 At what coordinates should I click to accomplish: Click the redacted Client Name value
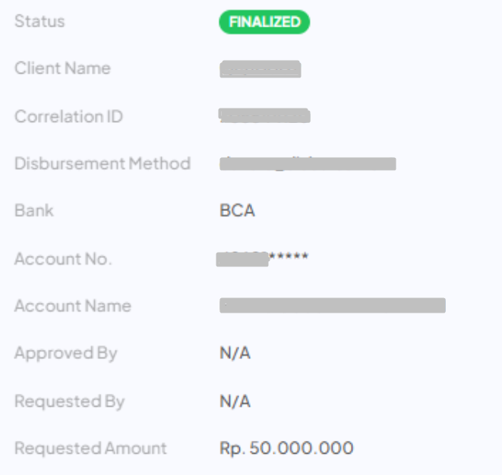(260, 70)
